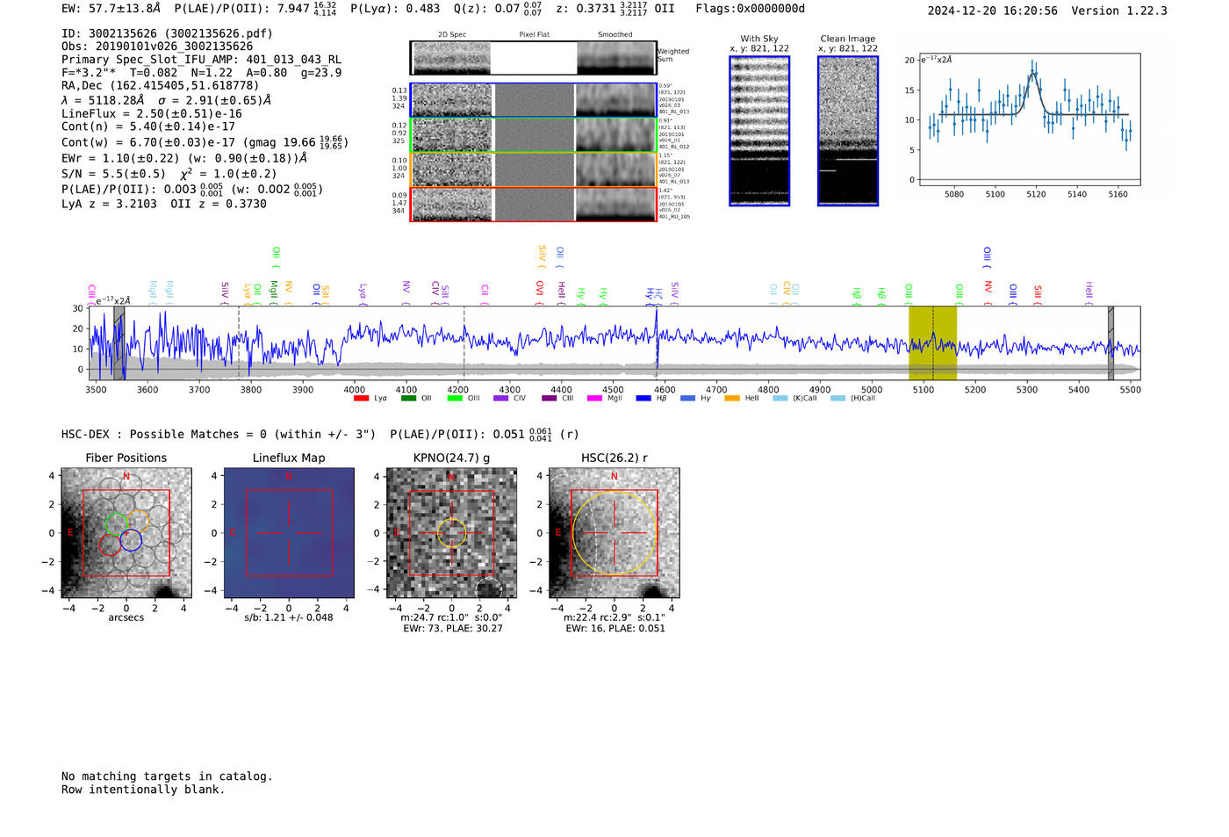Click the yellow aperture circle in KPNO g image
This screenshot has width=1229, height=837.
(451, 532)
